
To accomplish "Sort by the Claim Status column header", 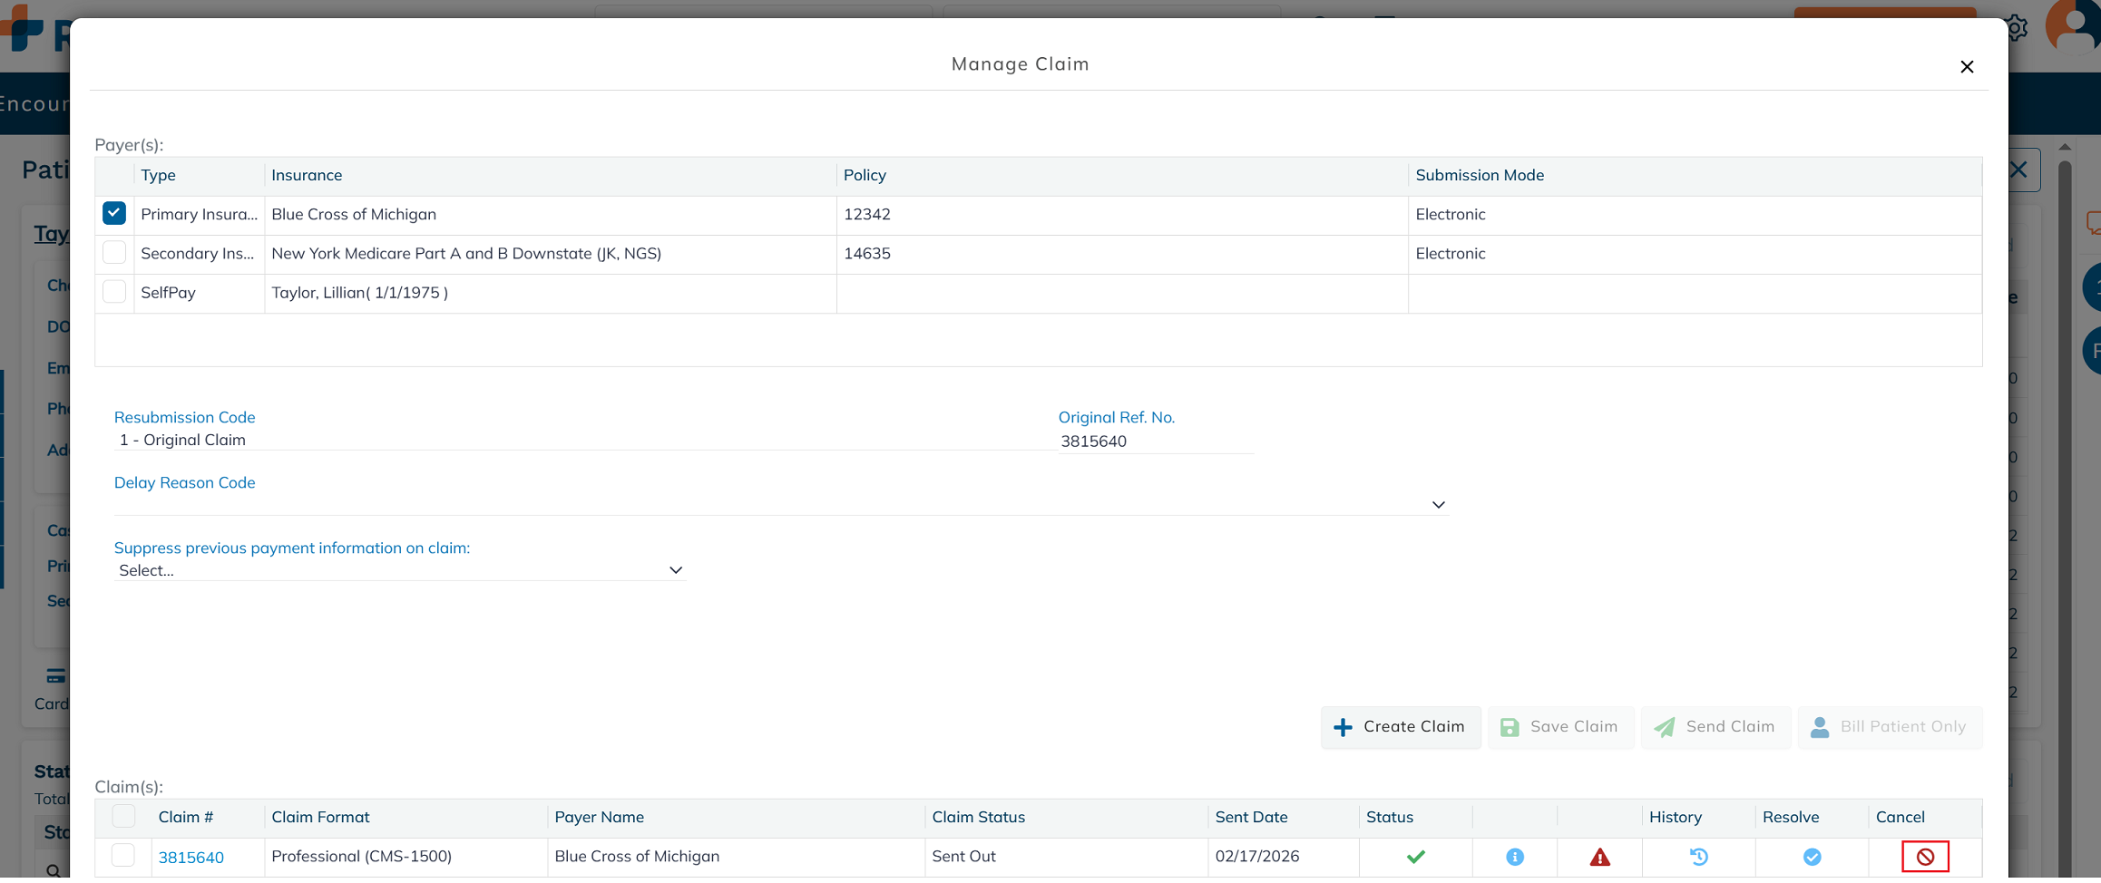I will [978, 817].
